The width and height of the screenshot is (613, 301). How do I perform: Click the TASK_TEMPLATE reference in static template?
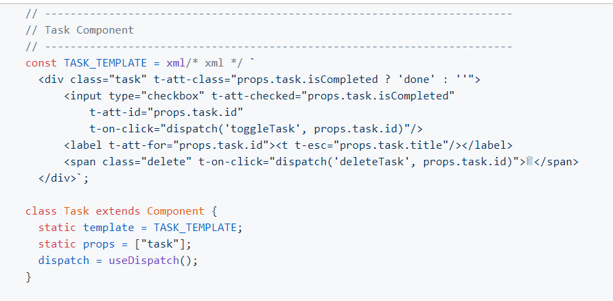click(x=195, y=227)
